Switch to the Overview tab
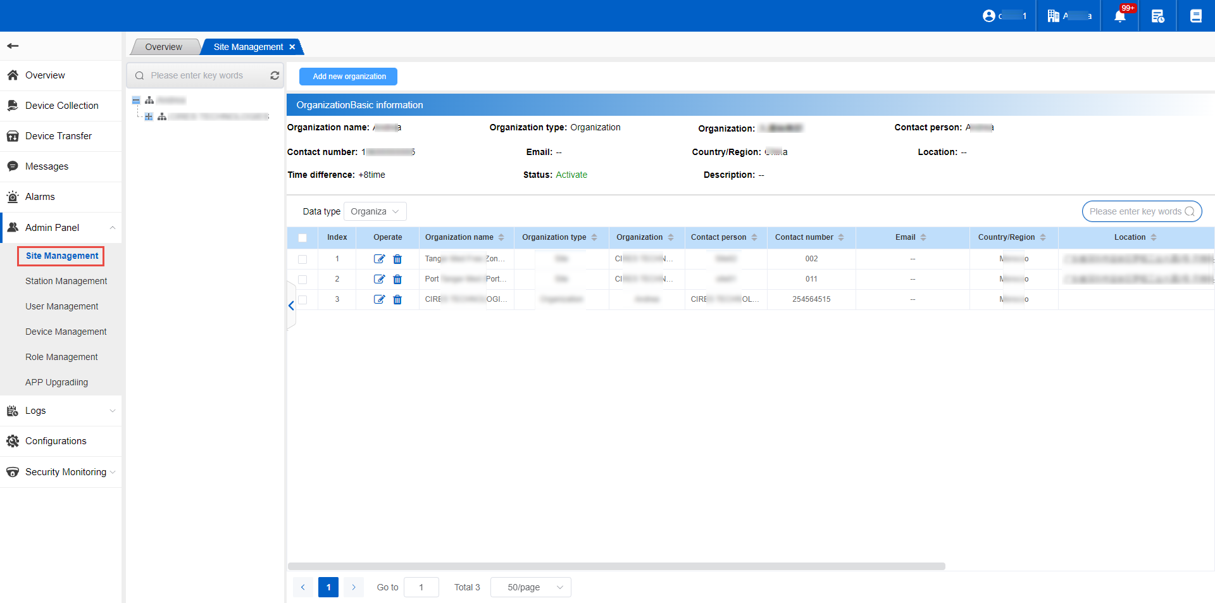The height and width of the screenshot is (603, 1215). pyautogui.click(x=163, y=47)
